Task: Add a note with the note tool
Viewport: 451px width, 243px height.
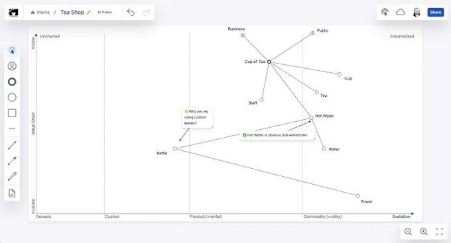Action: (12, 193)
